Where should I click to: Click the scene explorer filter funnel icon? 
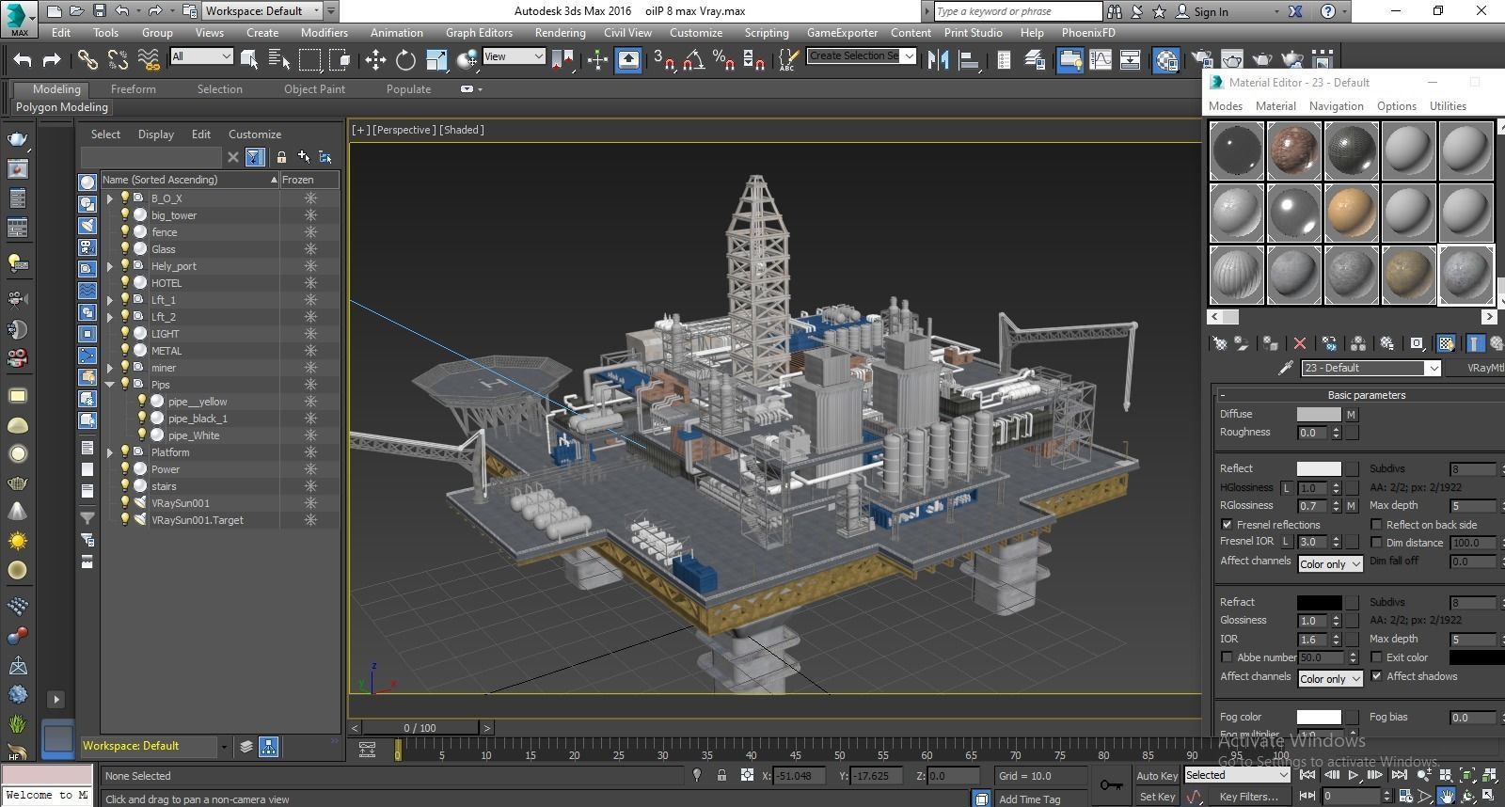255,157
